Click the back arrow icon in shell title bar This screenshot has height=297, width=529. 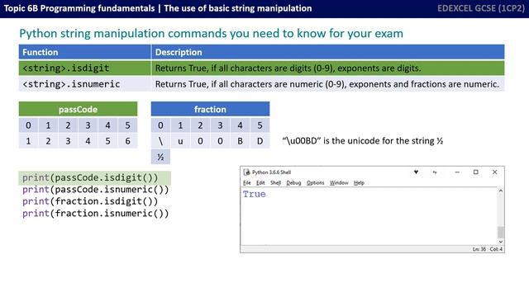(x=435, y=172)
